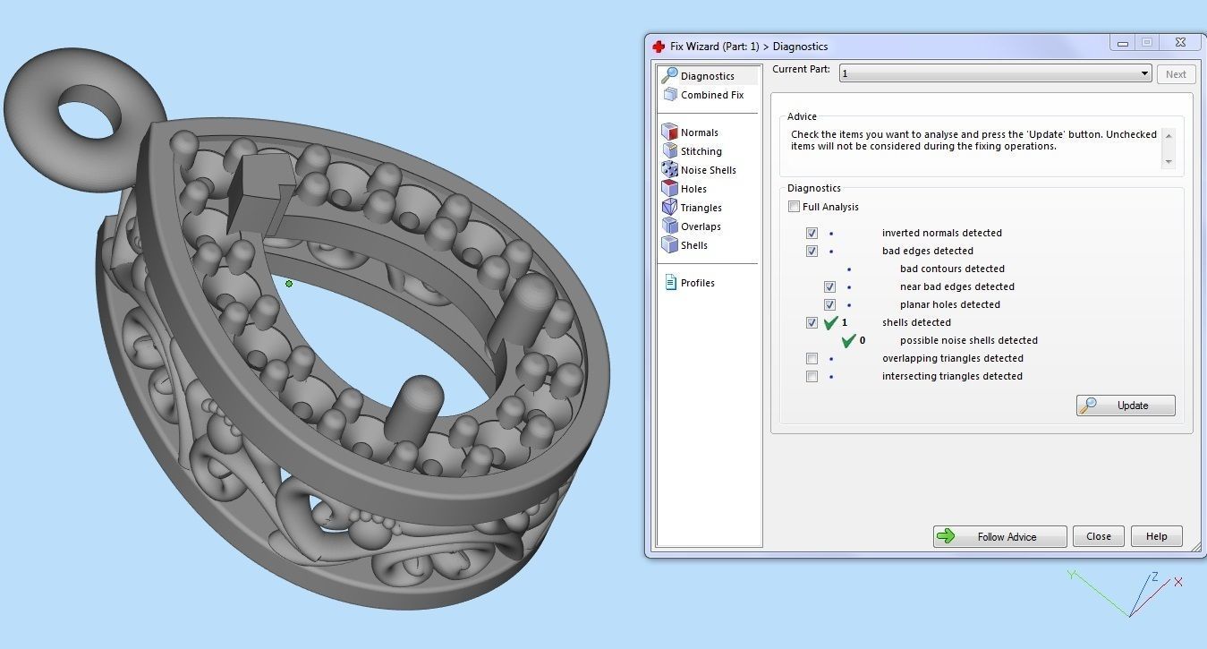The image size is (1207, 649).
Task: Uncheck 'inverted normals detected'
Action: (x=812, y=233)
